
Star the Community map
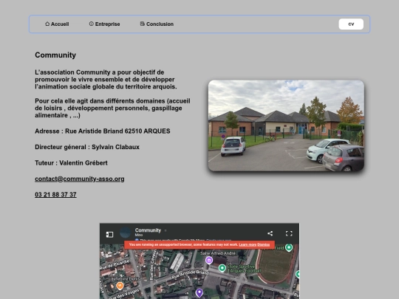(x=166, y=230)
